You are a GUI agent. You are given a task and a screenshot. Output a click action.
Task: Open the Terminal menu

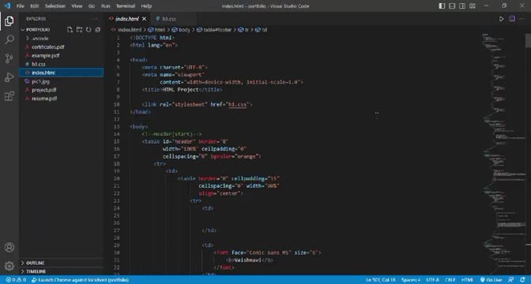tap(126, 6)
